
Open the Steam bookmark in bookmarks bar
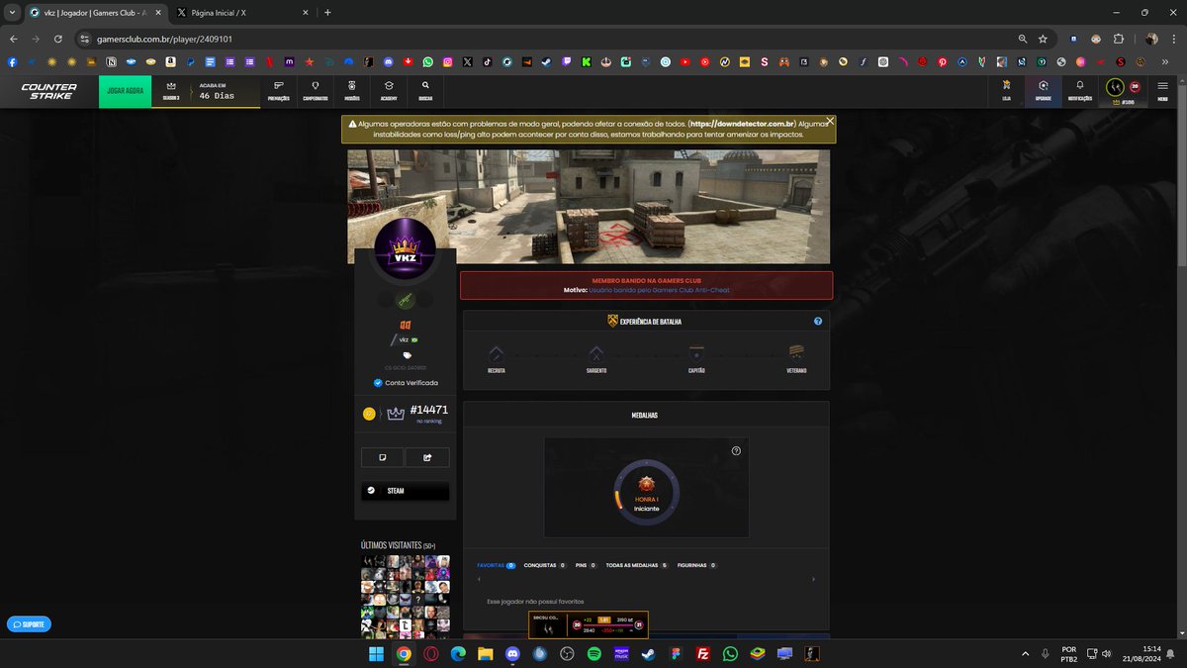click(546, 61)
